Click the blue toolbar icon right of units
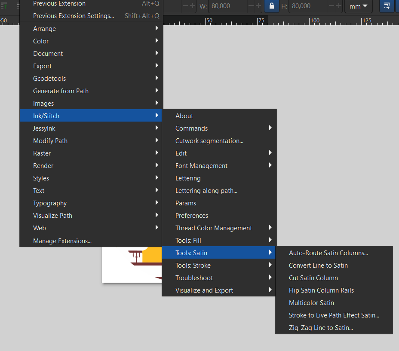Screen dimensions: 399x351 387,6
